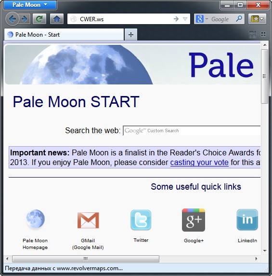The image size is (272, 276).
Task: Close the Pale Moon window
Action: pos(258,5)
